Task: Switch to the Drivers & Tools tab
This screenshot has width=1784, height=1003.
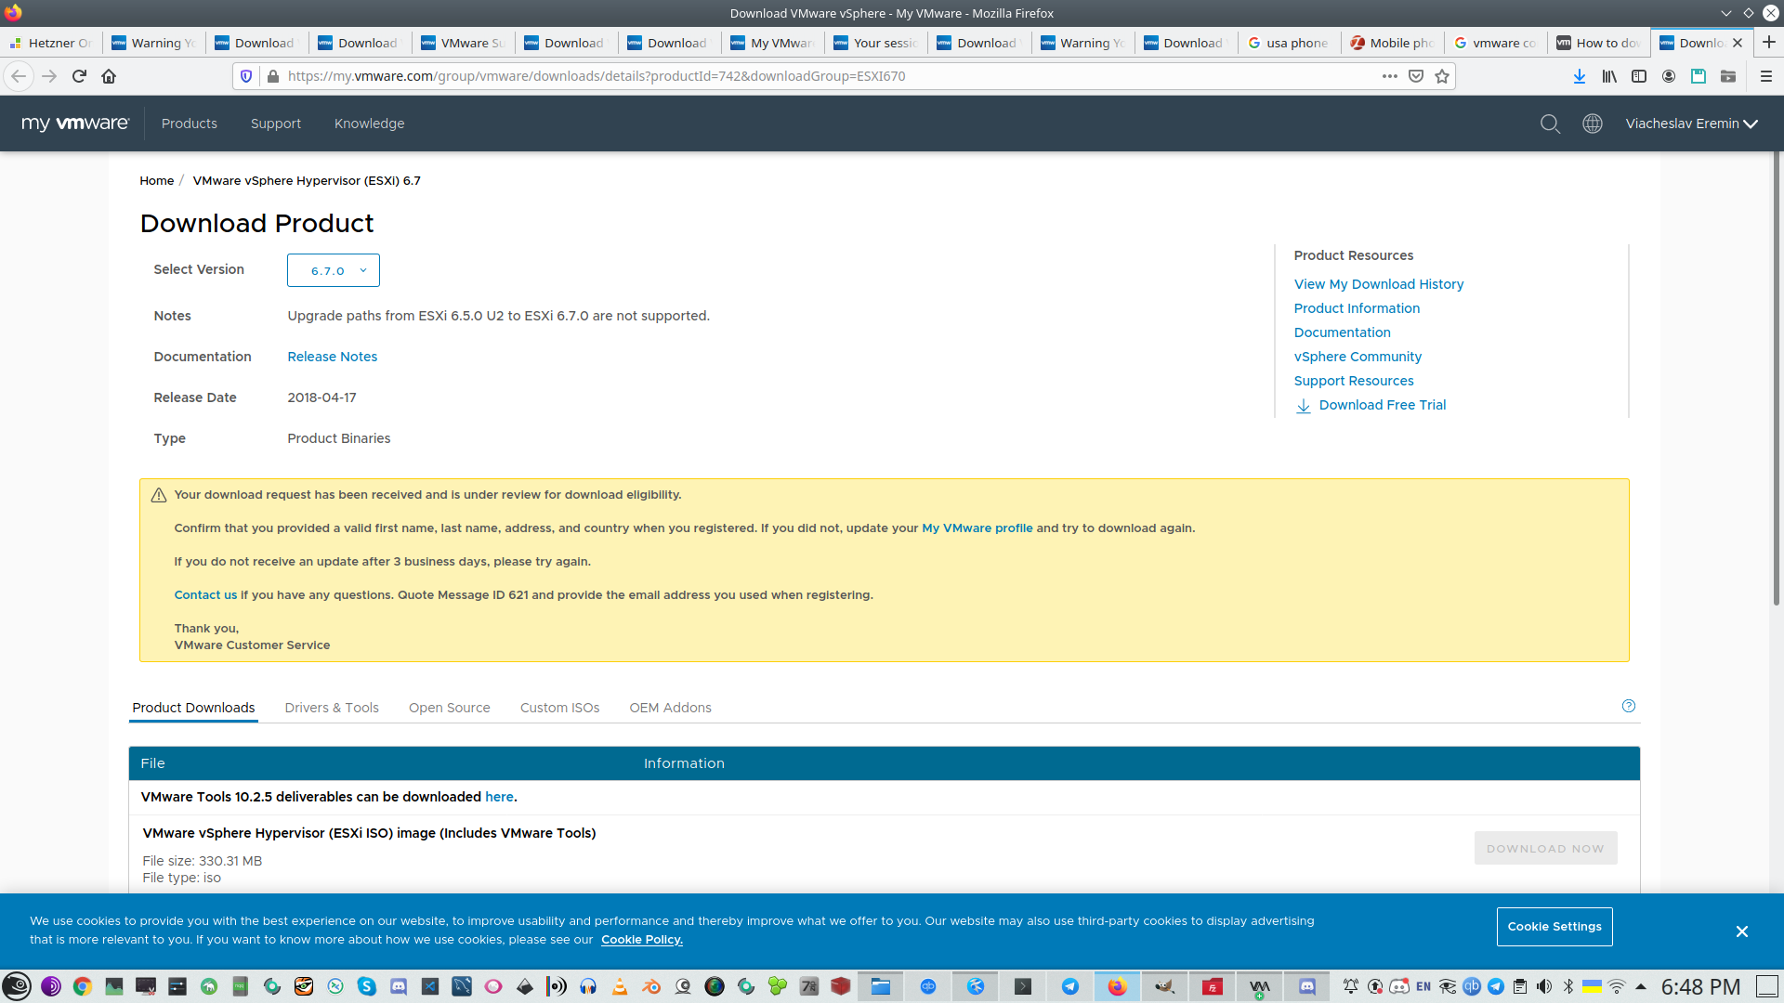Action: tap(332, 708)
